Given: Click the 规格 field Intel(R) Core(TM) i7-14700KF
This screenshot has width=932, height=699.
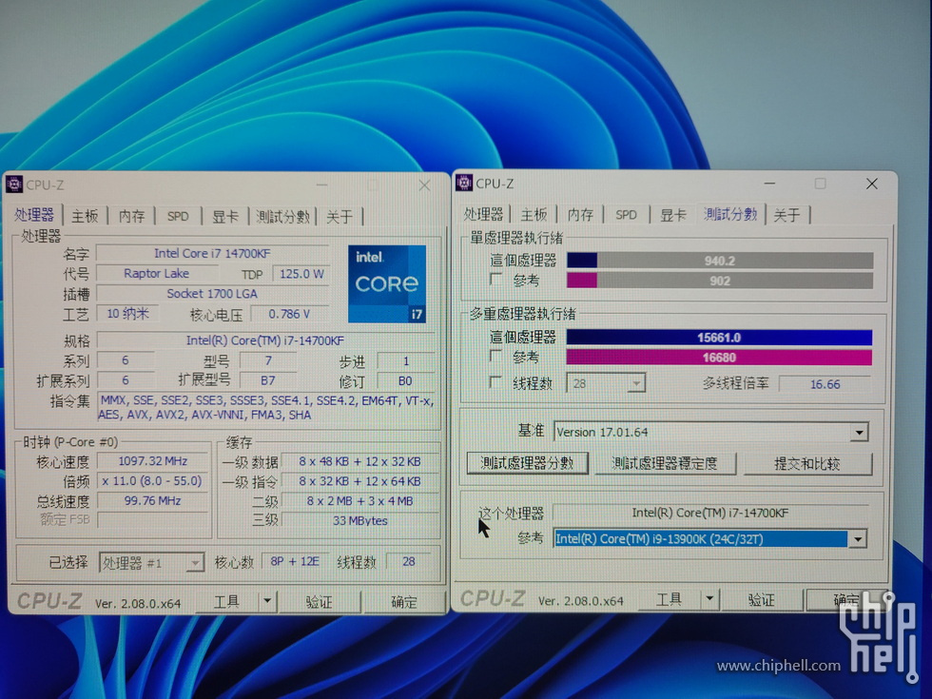Looking at the screenshot, I should click(x=265, y=340).
